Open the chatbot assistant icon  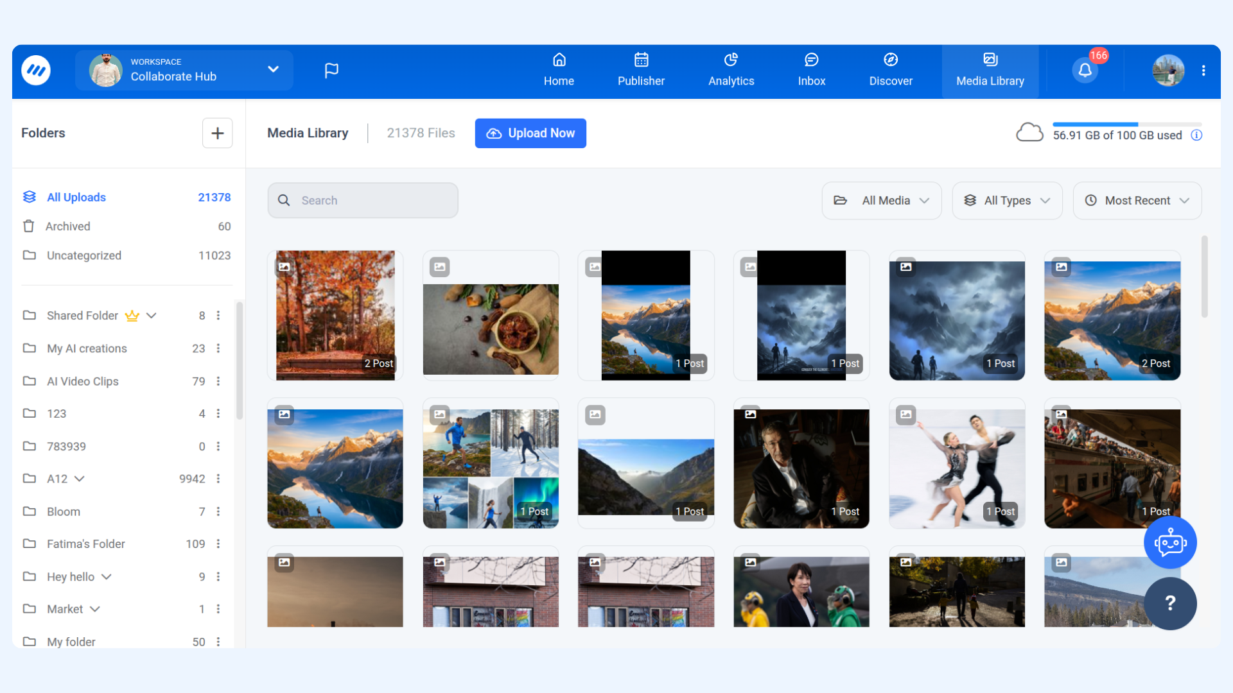click(1169, 543)
